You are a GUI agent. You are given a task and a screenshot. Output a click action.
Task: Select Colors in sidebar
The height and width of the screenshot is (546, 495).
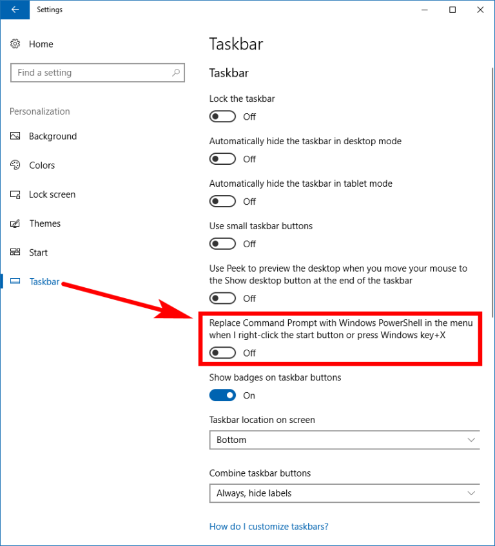coord(42,165)
